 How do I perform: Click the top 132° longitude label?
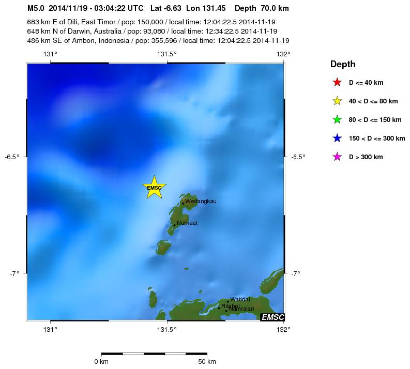[x=283, y=54]
